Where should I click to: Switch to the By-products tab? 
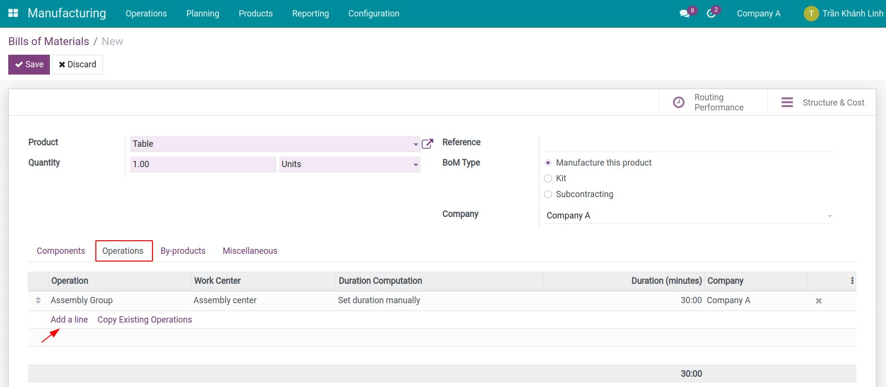coord(183,251)
